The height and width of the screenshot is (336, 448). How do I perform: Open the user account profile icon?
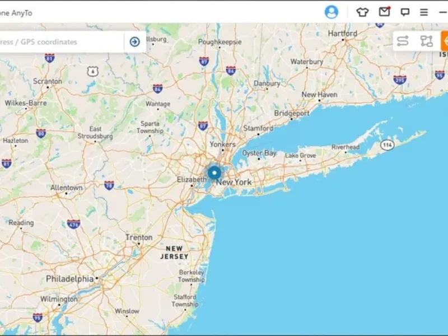[332, 12]
